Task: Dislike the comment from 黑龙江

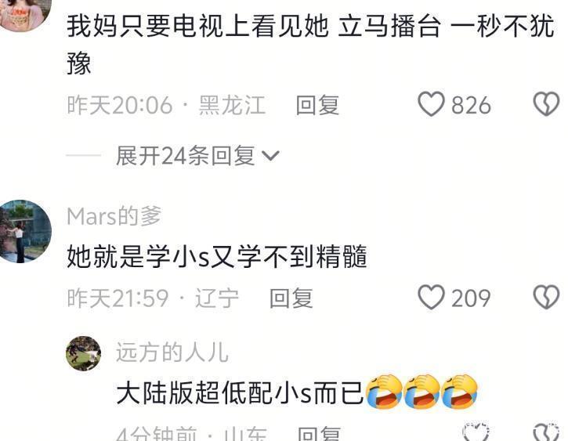Action: click(x=546, y=104)
